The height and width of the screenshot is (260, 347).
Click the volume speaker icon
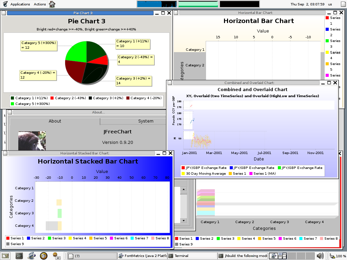(320, 256)
